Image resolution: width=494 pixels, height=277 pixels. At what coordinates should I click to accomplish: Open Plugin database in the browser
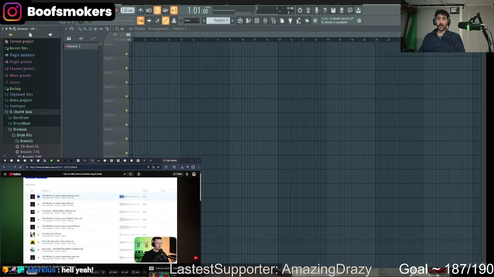point(22,55)
